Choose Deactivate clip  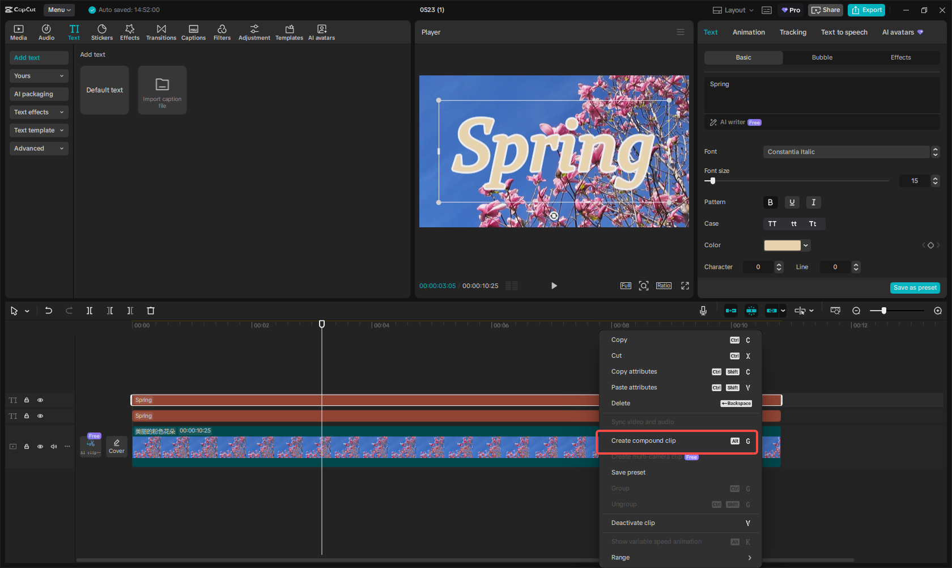680,523
